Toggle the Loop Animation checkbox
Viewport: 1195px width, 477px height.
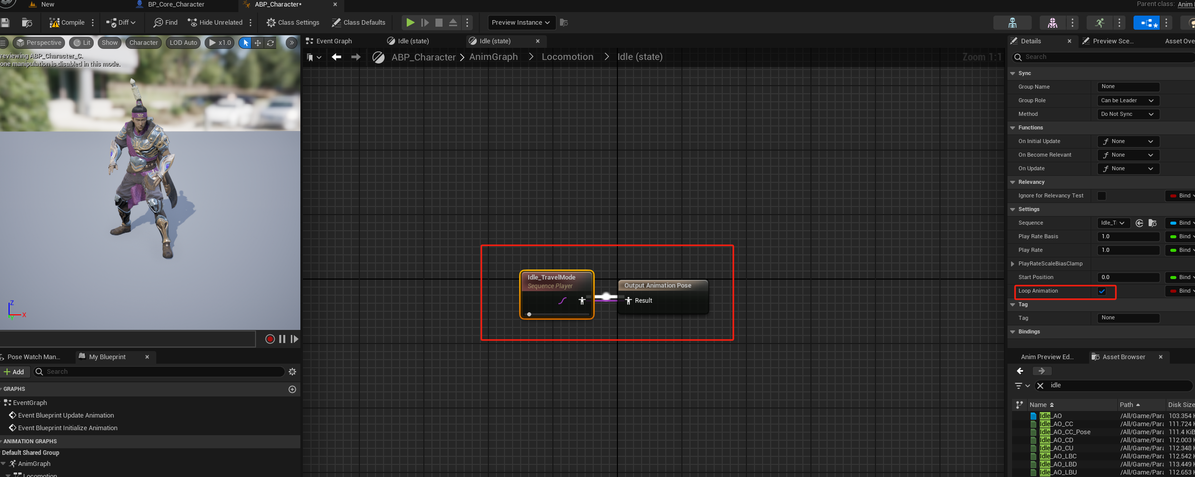tap(1102, 291)
